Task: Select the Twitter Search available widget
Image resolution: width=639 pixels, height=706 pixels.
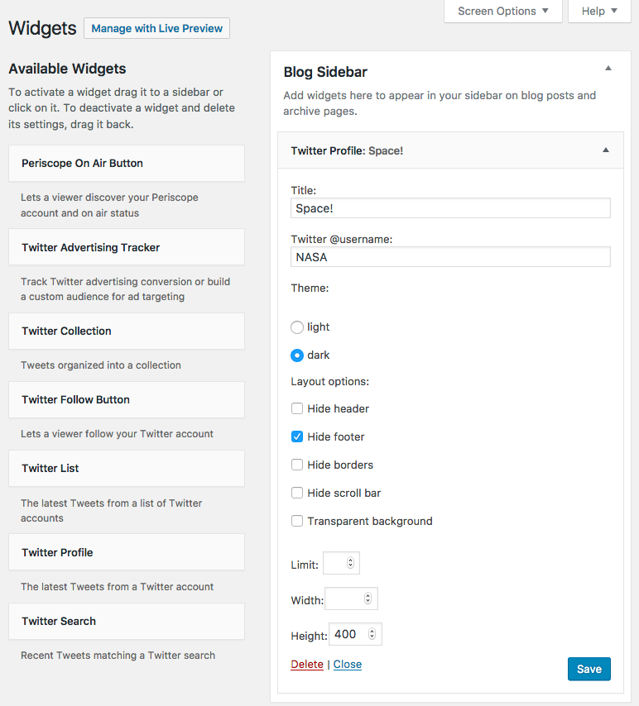Action: pos(126,621)
